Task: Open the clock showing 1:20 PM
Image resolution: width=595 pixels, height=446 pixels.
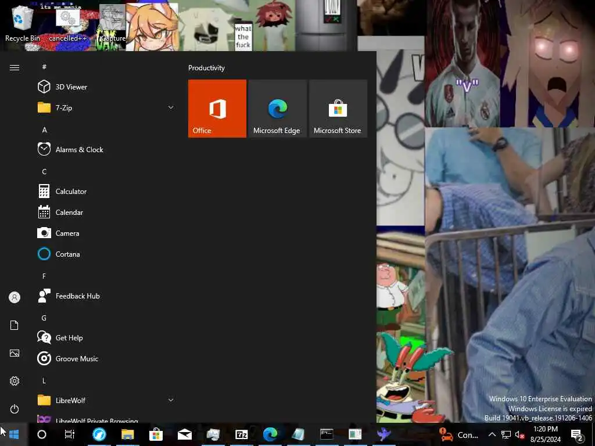Action: [x=545, y=434]
